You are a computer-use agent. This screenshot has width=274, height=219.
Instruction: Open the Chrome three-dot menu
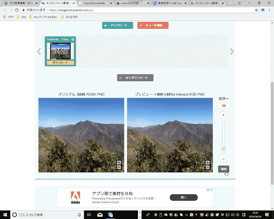click(269, 10)
